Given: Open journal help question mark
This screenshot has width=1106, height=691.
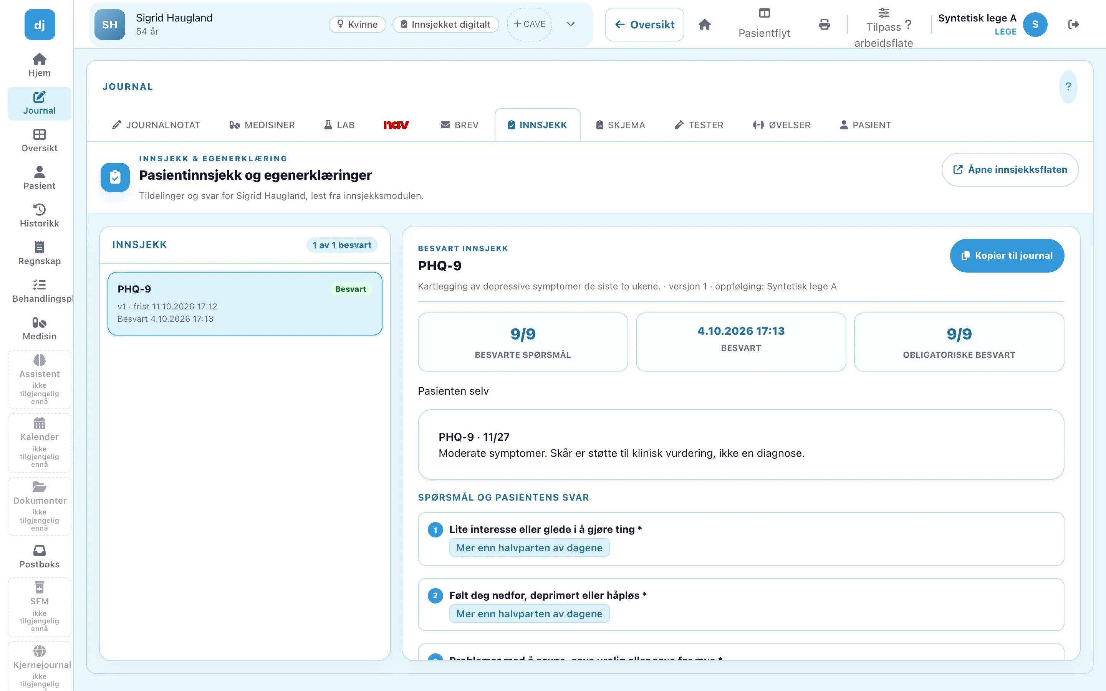Looking at the screenshot, I should [1068, 86].
